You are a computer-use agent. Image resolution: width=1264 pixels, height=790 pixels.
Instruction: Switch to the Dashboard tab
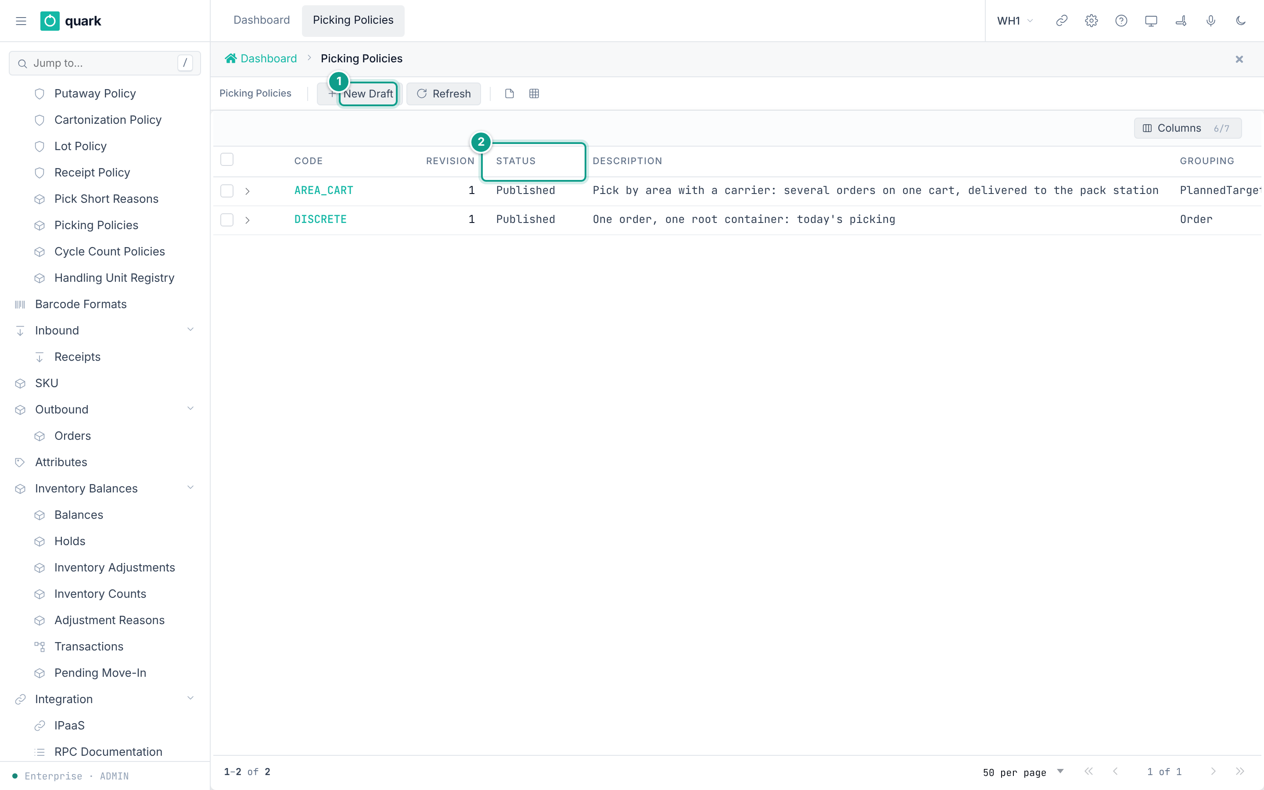[261, 20]
